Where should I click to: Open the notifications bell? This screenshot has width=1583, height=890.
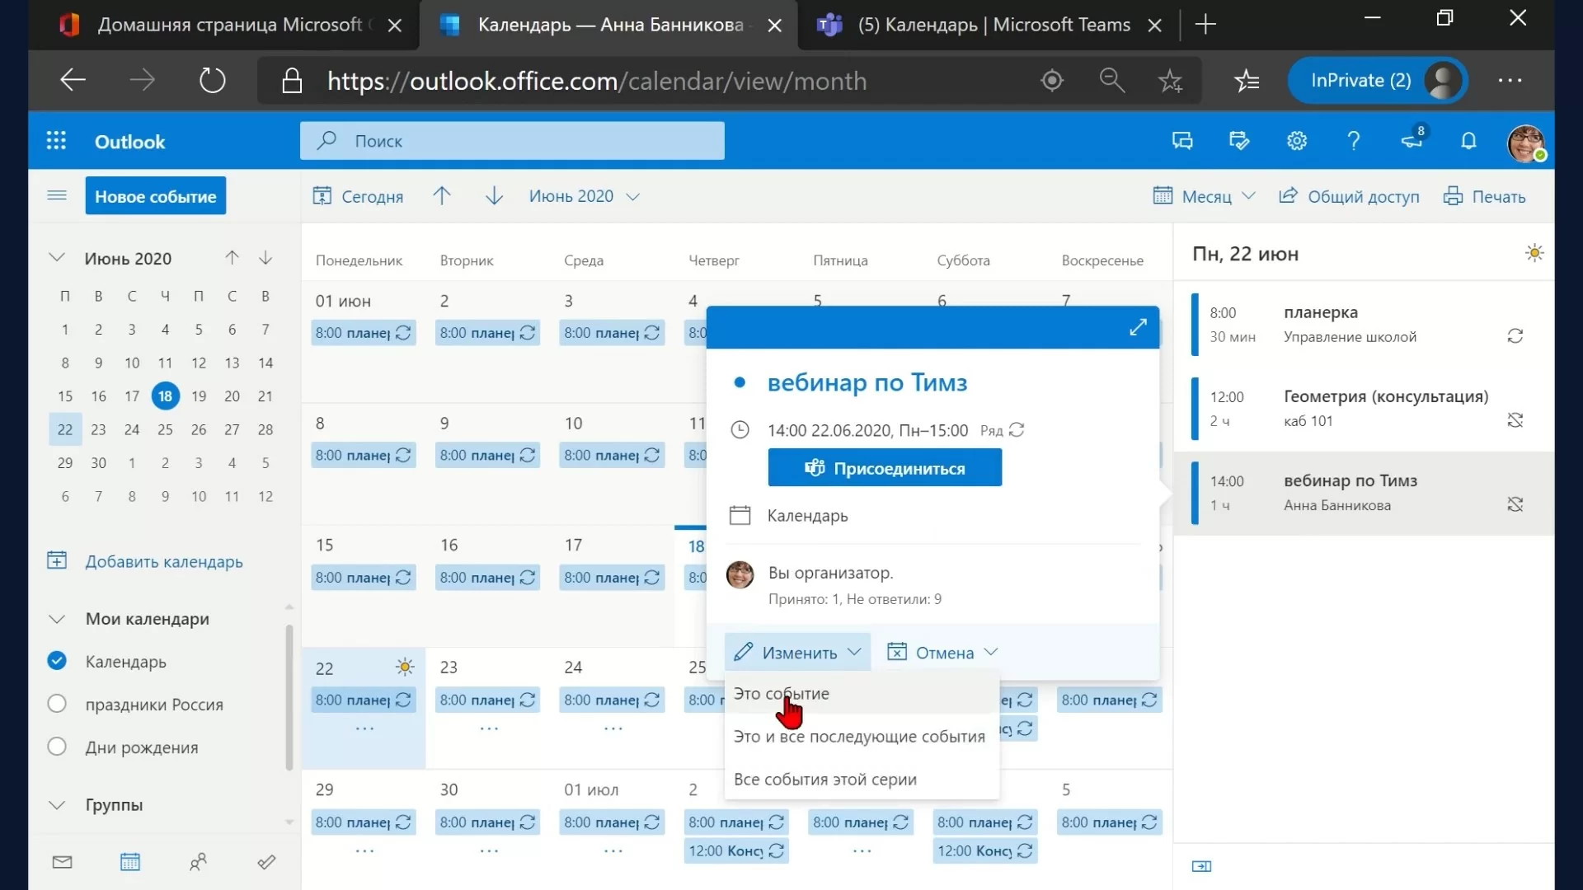tap(1468, 141)
